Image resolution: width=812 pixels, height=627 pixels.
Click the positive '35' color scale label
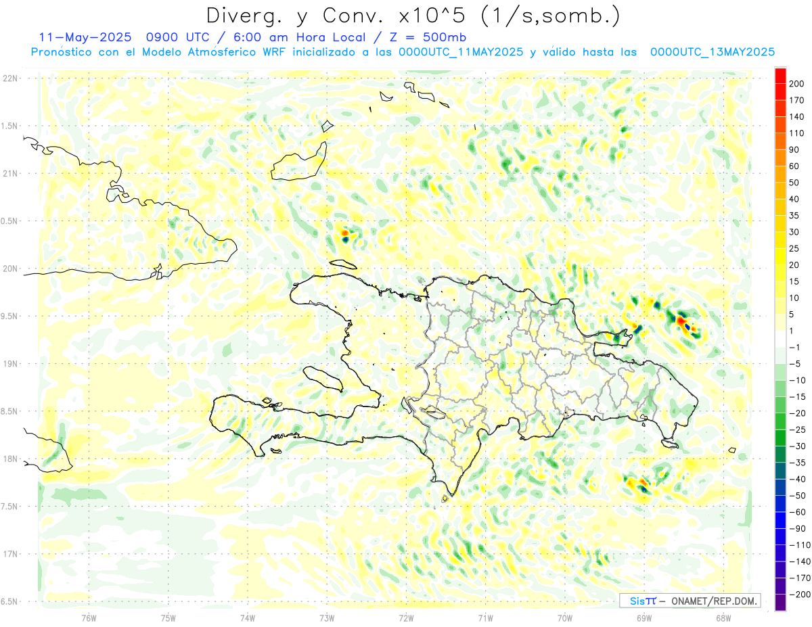click(794, 216)
